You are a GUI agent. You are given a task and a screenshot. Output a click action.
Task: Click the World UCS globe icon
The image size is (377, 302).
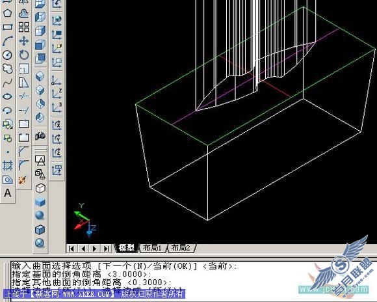(57, 20)
